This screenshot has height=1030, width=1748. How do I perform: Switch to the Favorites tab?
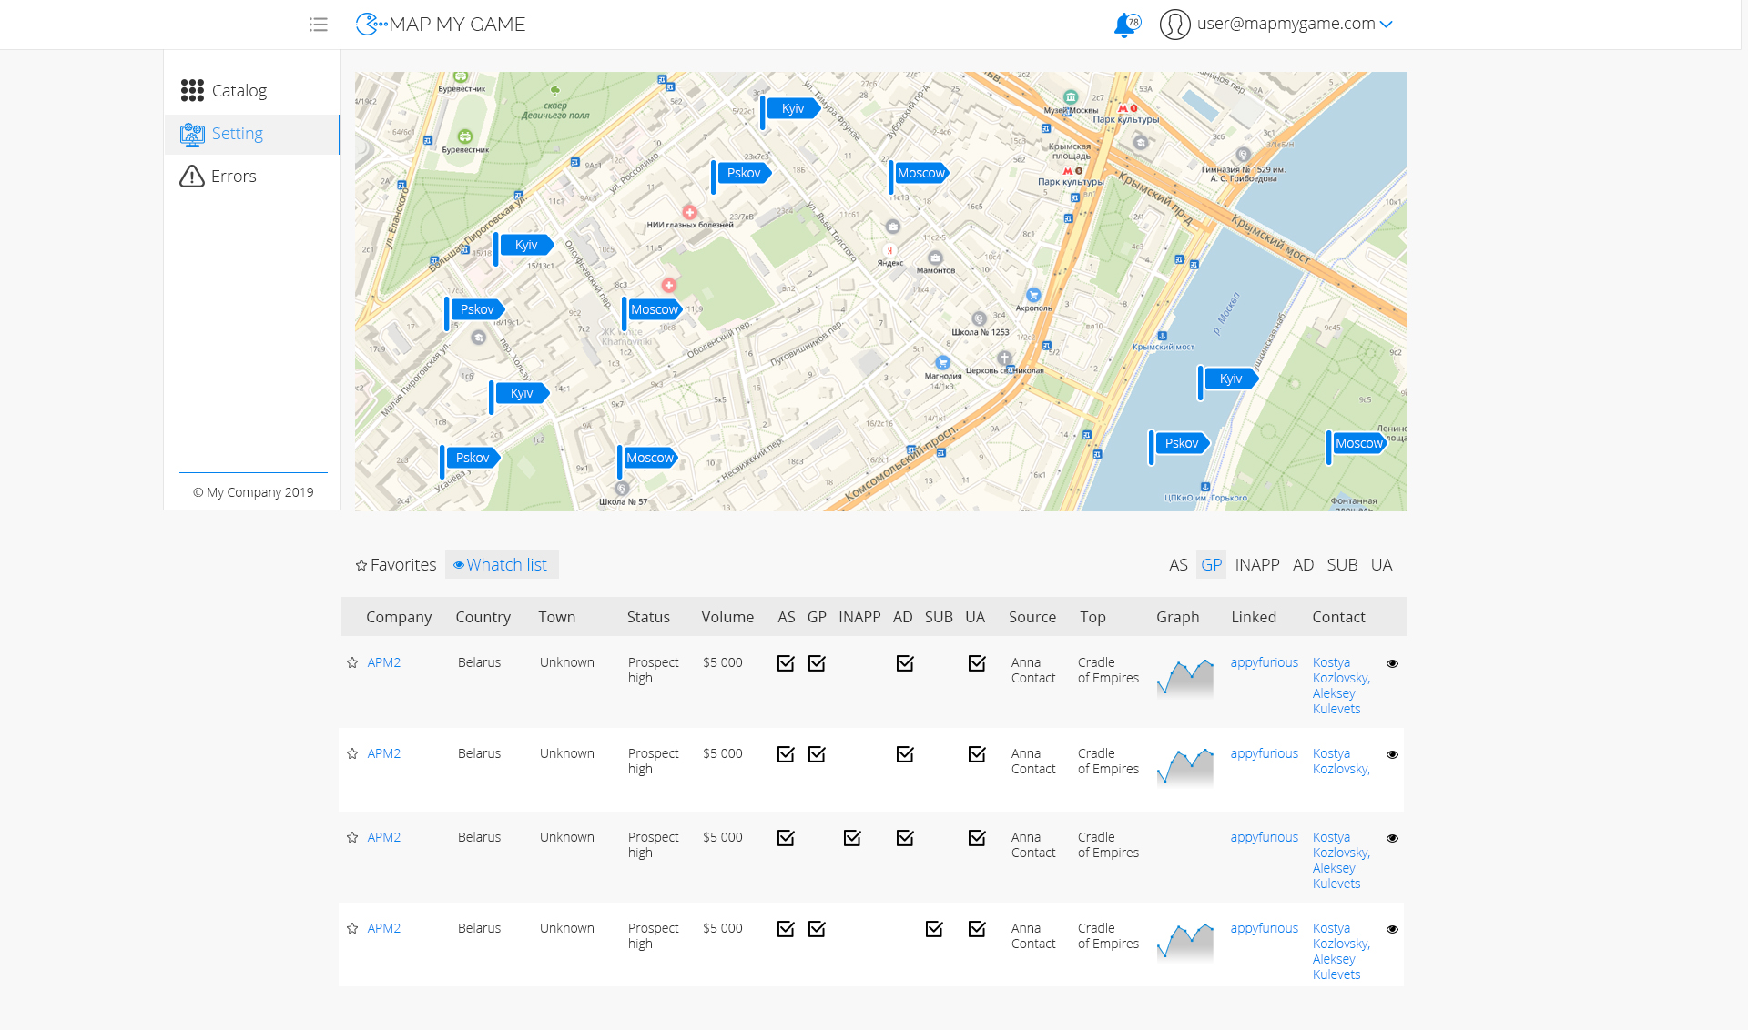[396, 565]
